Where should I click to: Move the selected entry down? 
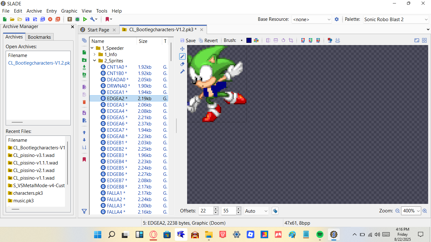pyautogui.click(x=84, y=140)
